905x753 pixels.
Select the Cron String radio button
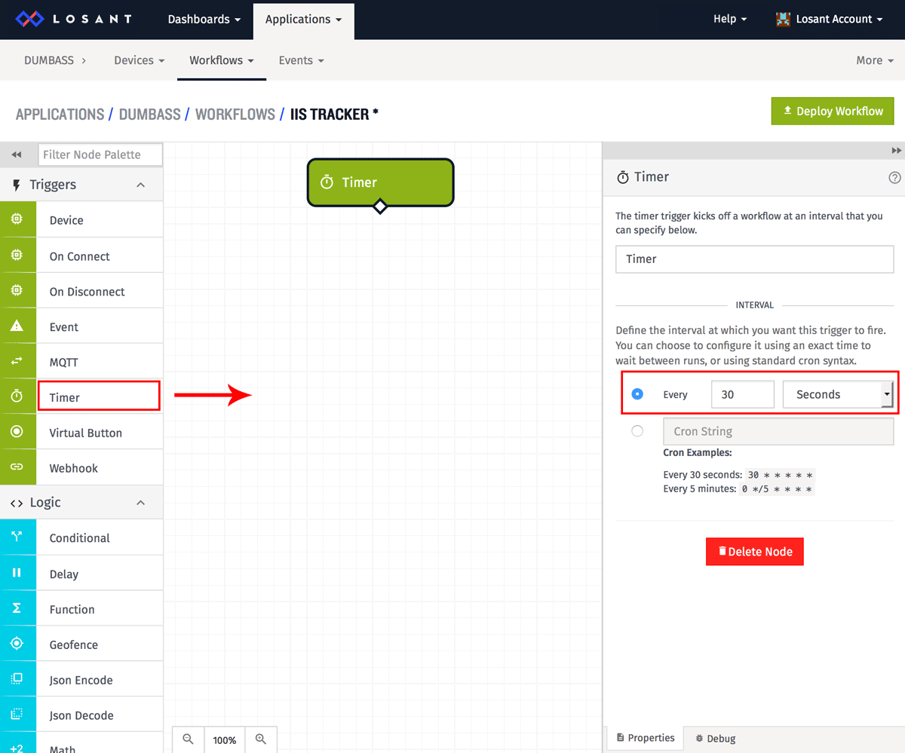pos(637,431)
